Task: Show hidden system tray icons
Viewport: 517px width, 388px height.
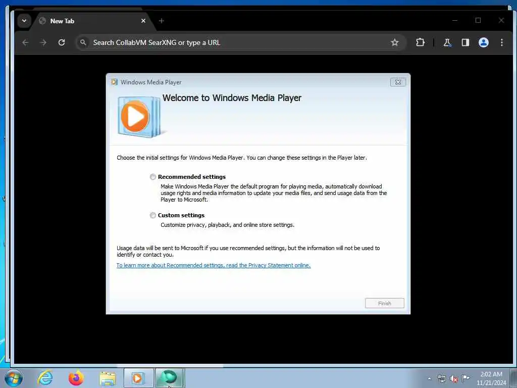Action: pos(429,378)
